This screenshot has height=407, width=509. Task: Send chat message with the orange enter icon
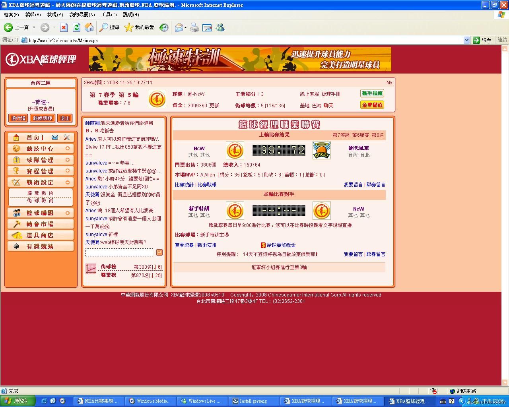(x=159, y=252)
